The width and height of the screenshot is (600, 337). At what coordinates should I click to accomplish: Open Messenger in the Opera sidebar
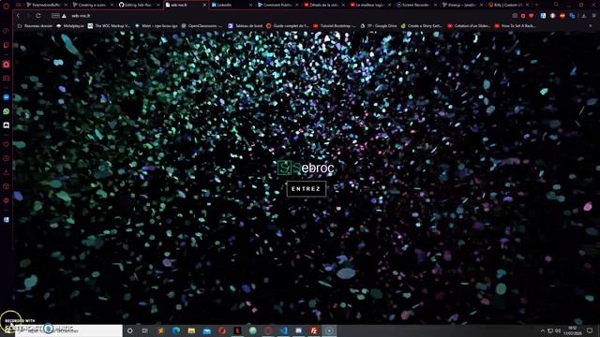point(7,97)
